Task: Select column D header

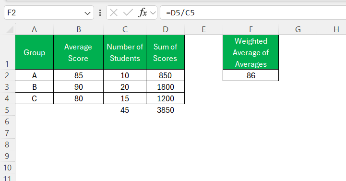Action: point(165,29)
